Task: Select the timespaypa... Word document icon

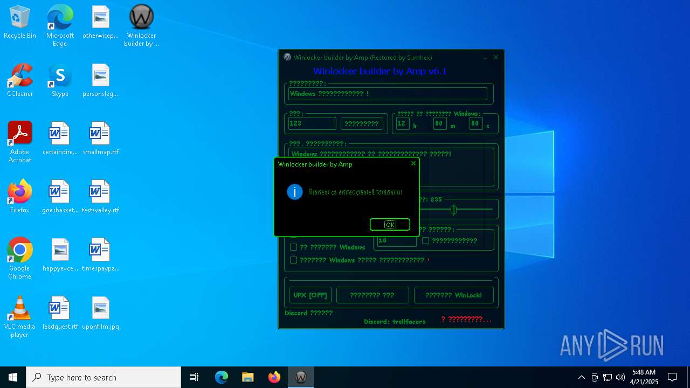Action: click(100, 255)
